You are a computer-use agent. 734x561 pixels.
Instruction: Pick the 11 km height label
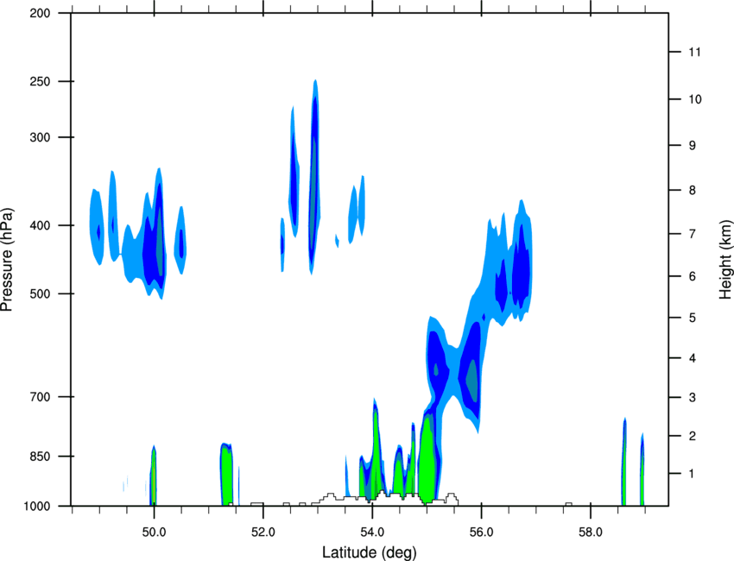[x=694, y=52]
